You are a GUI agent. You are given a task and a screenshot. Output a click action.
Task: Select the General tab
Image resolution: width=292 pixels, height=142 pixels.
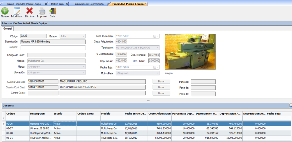(x=7, y=29)
